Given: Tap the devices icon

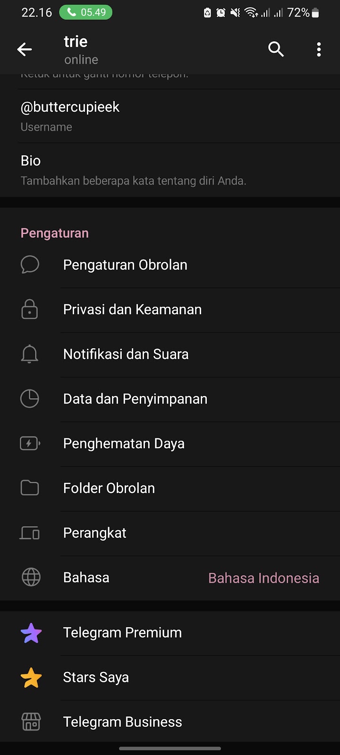Looking at the screenshot, I should (x=30, y=533).
